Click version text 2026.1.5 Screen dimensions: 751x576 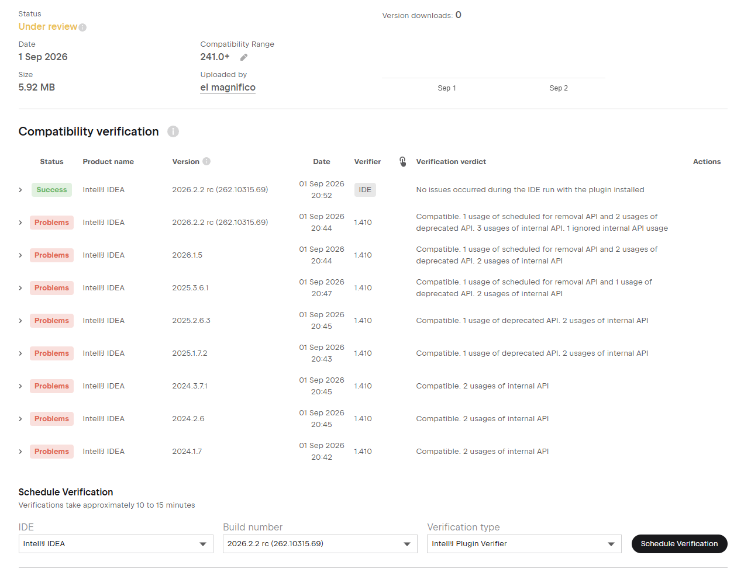[187, 255]
